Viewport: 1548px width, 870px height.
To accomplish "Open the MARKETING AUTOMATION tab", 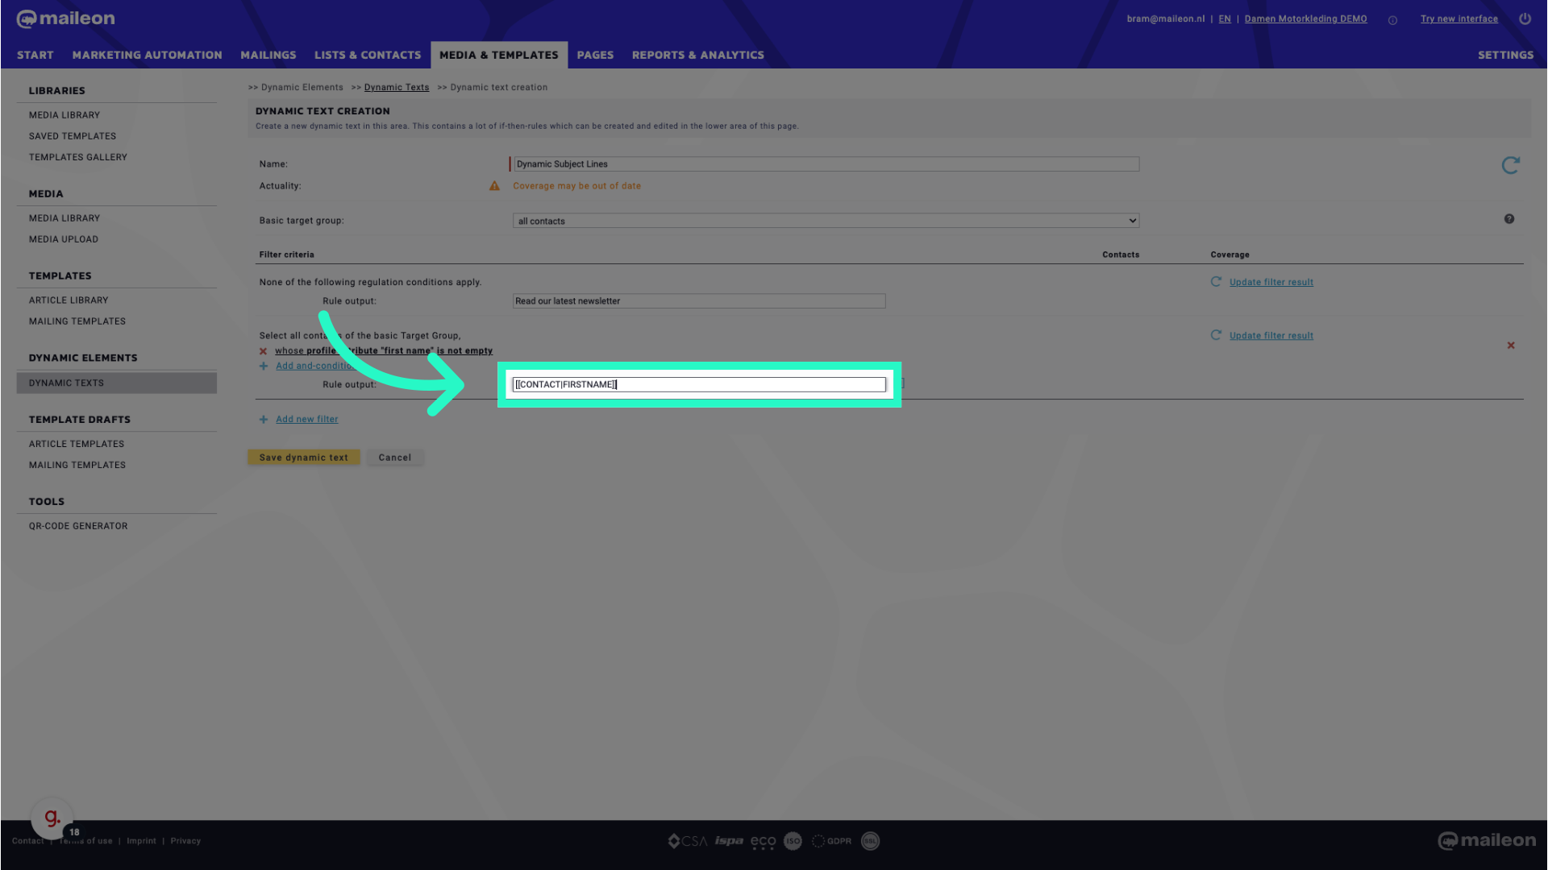I will click(x=147, y=55).
